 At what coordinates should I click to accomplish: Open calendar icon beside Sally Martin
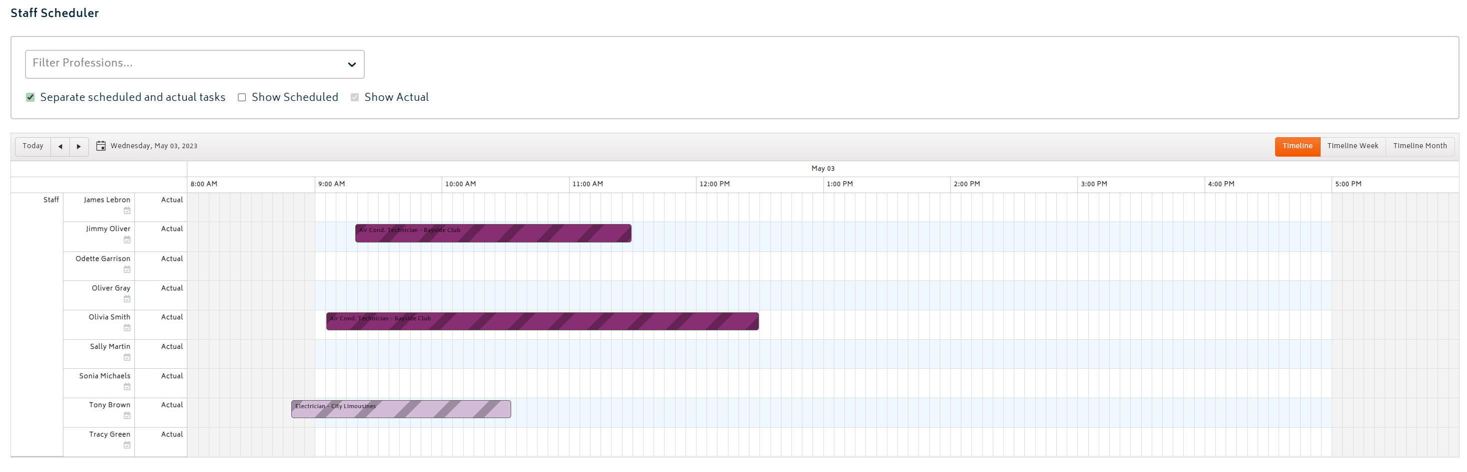(127, 358)
